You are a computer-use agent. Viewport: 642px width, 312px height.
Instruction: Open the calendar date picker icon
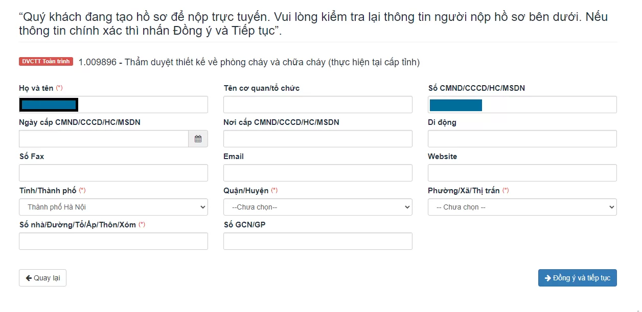[x=198, y=139]
